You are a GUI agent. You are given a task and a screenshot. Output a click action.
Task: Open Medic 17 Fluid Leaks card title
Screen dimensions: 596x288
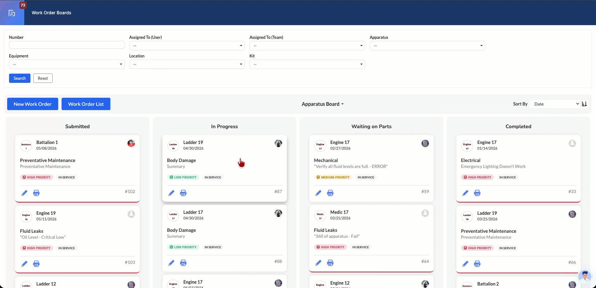(325, 230)
